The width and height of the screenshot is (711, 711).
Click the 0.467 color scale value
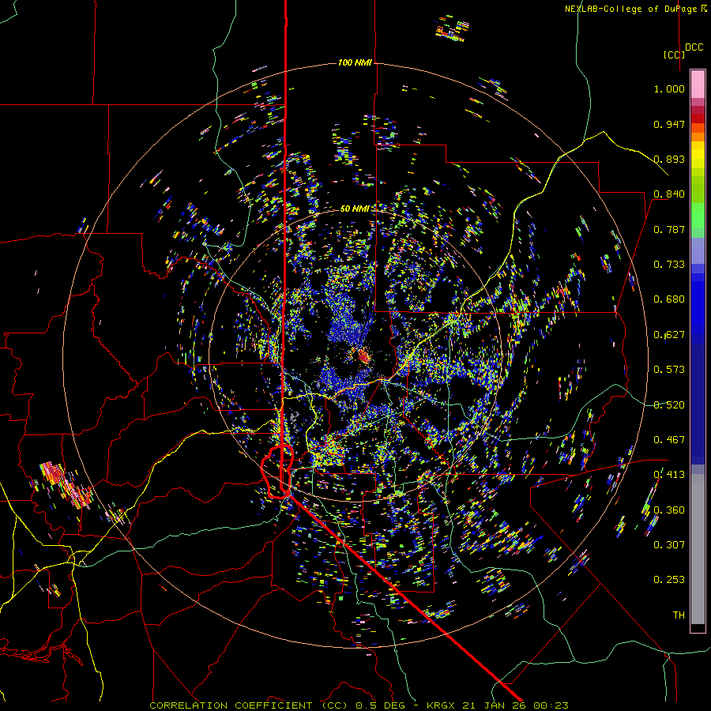click(x=669, y=439)
